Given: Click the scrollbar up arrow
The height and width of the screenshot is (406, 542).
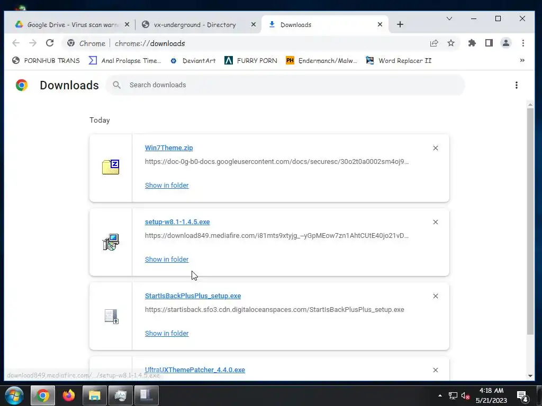Looking at the screenshot, I should pyautogui.click(x=530, y=105).
